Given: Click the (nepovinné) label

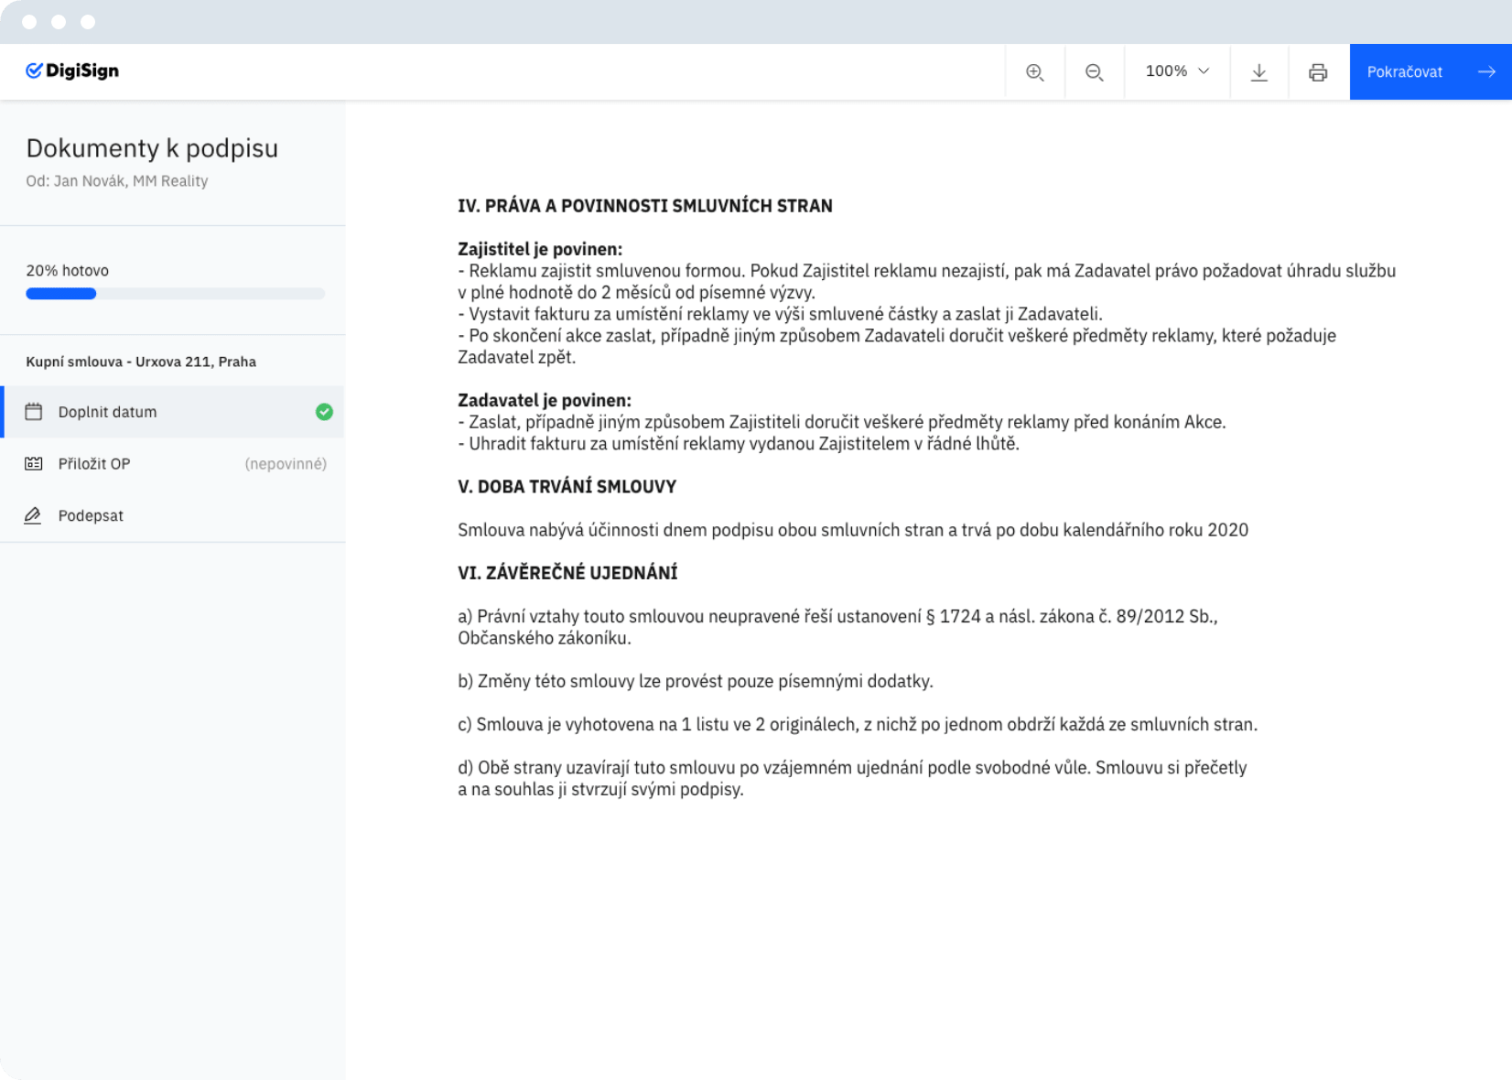Looking at the screenshot, I should (286, 464).
